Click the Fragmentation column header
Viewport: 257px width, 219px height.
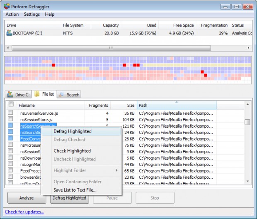point(213,25)
